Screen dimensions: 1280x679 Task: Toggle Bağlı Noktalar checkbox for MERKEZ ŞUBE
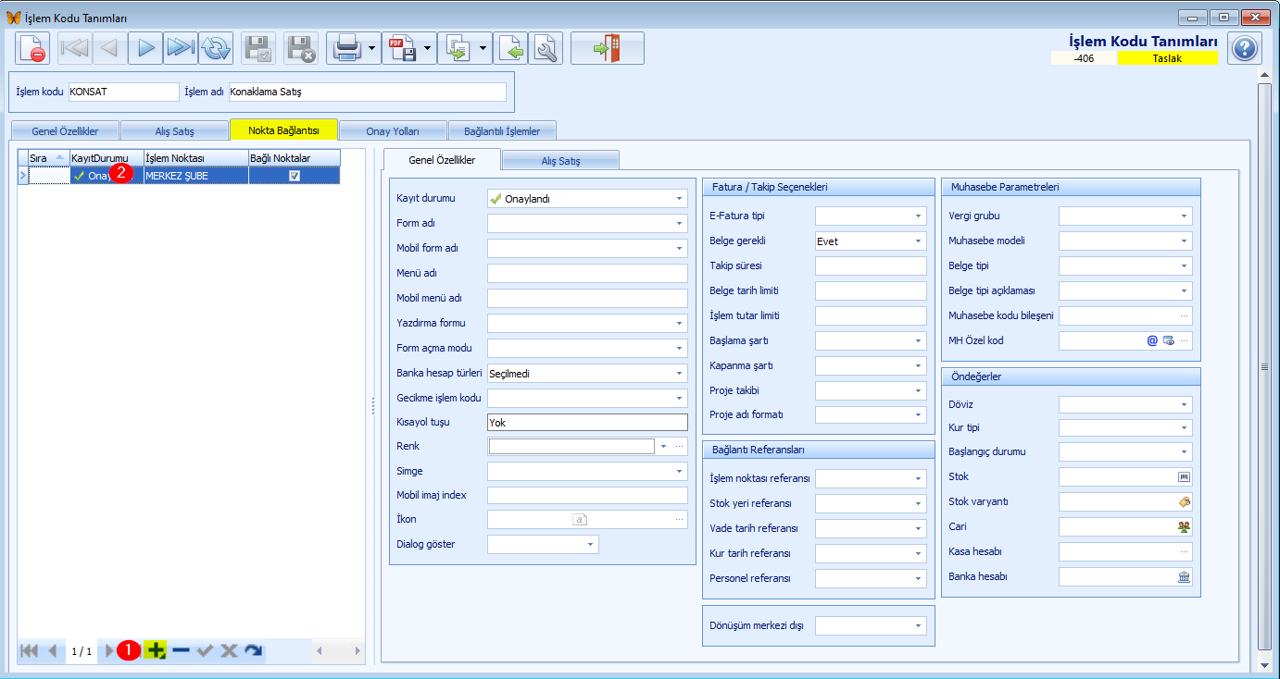[295, 176]
